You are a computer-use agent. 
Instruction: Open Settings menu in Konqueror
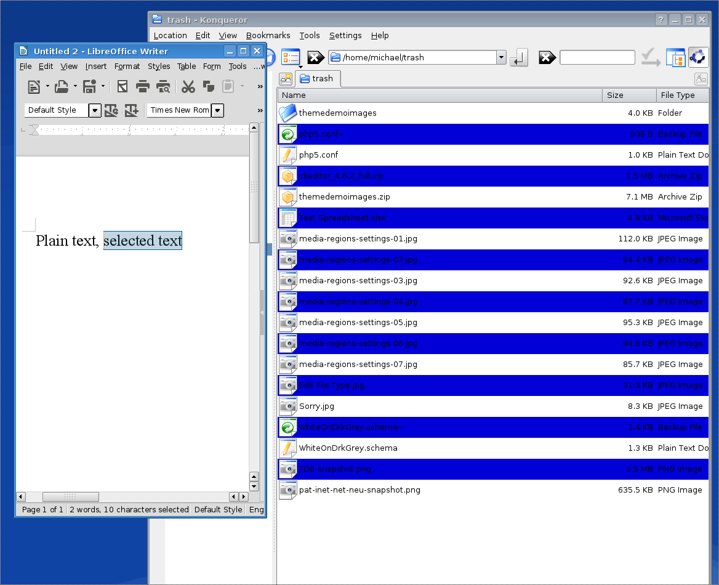[345, 35]
